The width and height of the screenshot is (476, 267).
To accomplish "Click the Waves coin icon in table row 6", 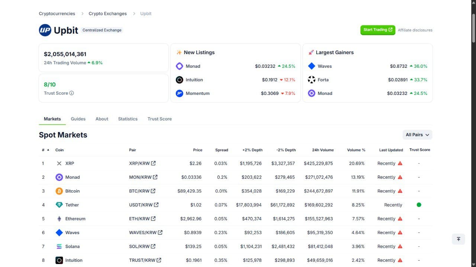I will pos(59,233).
